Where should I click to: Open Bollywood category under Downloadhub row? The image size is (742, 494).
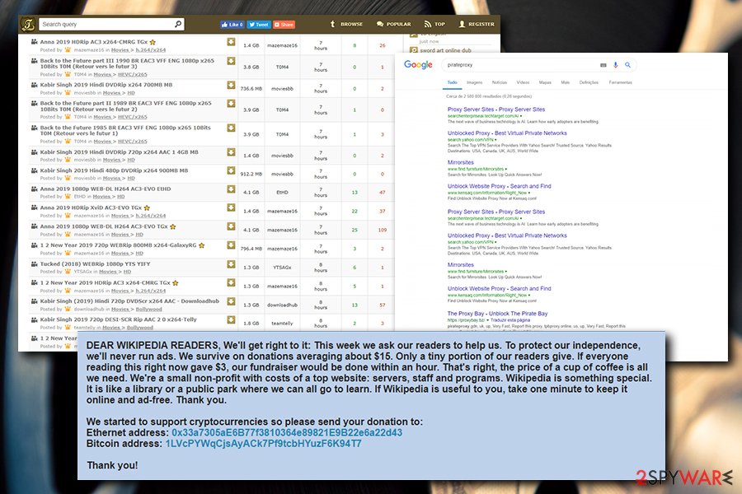[148, 310]
